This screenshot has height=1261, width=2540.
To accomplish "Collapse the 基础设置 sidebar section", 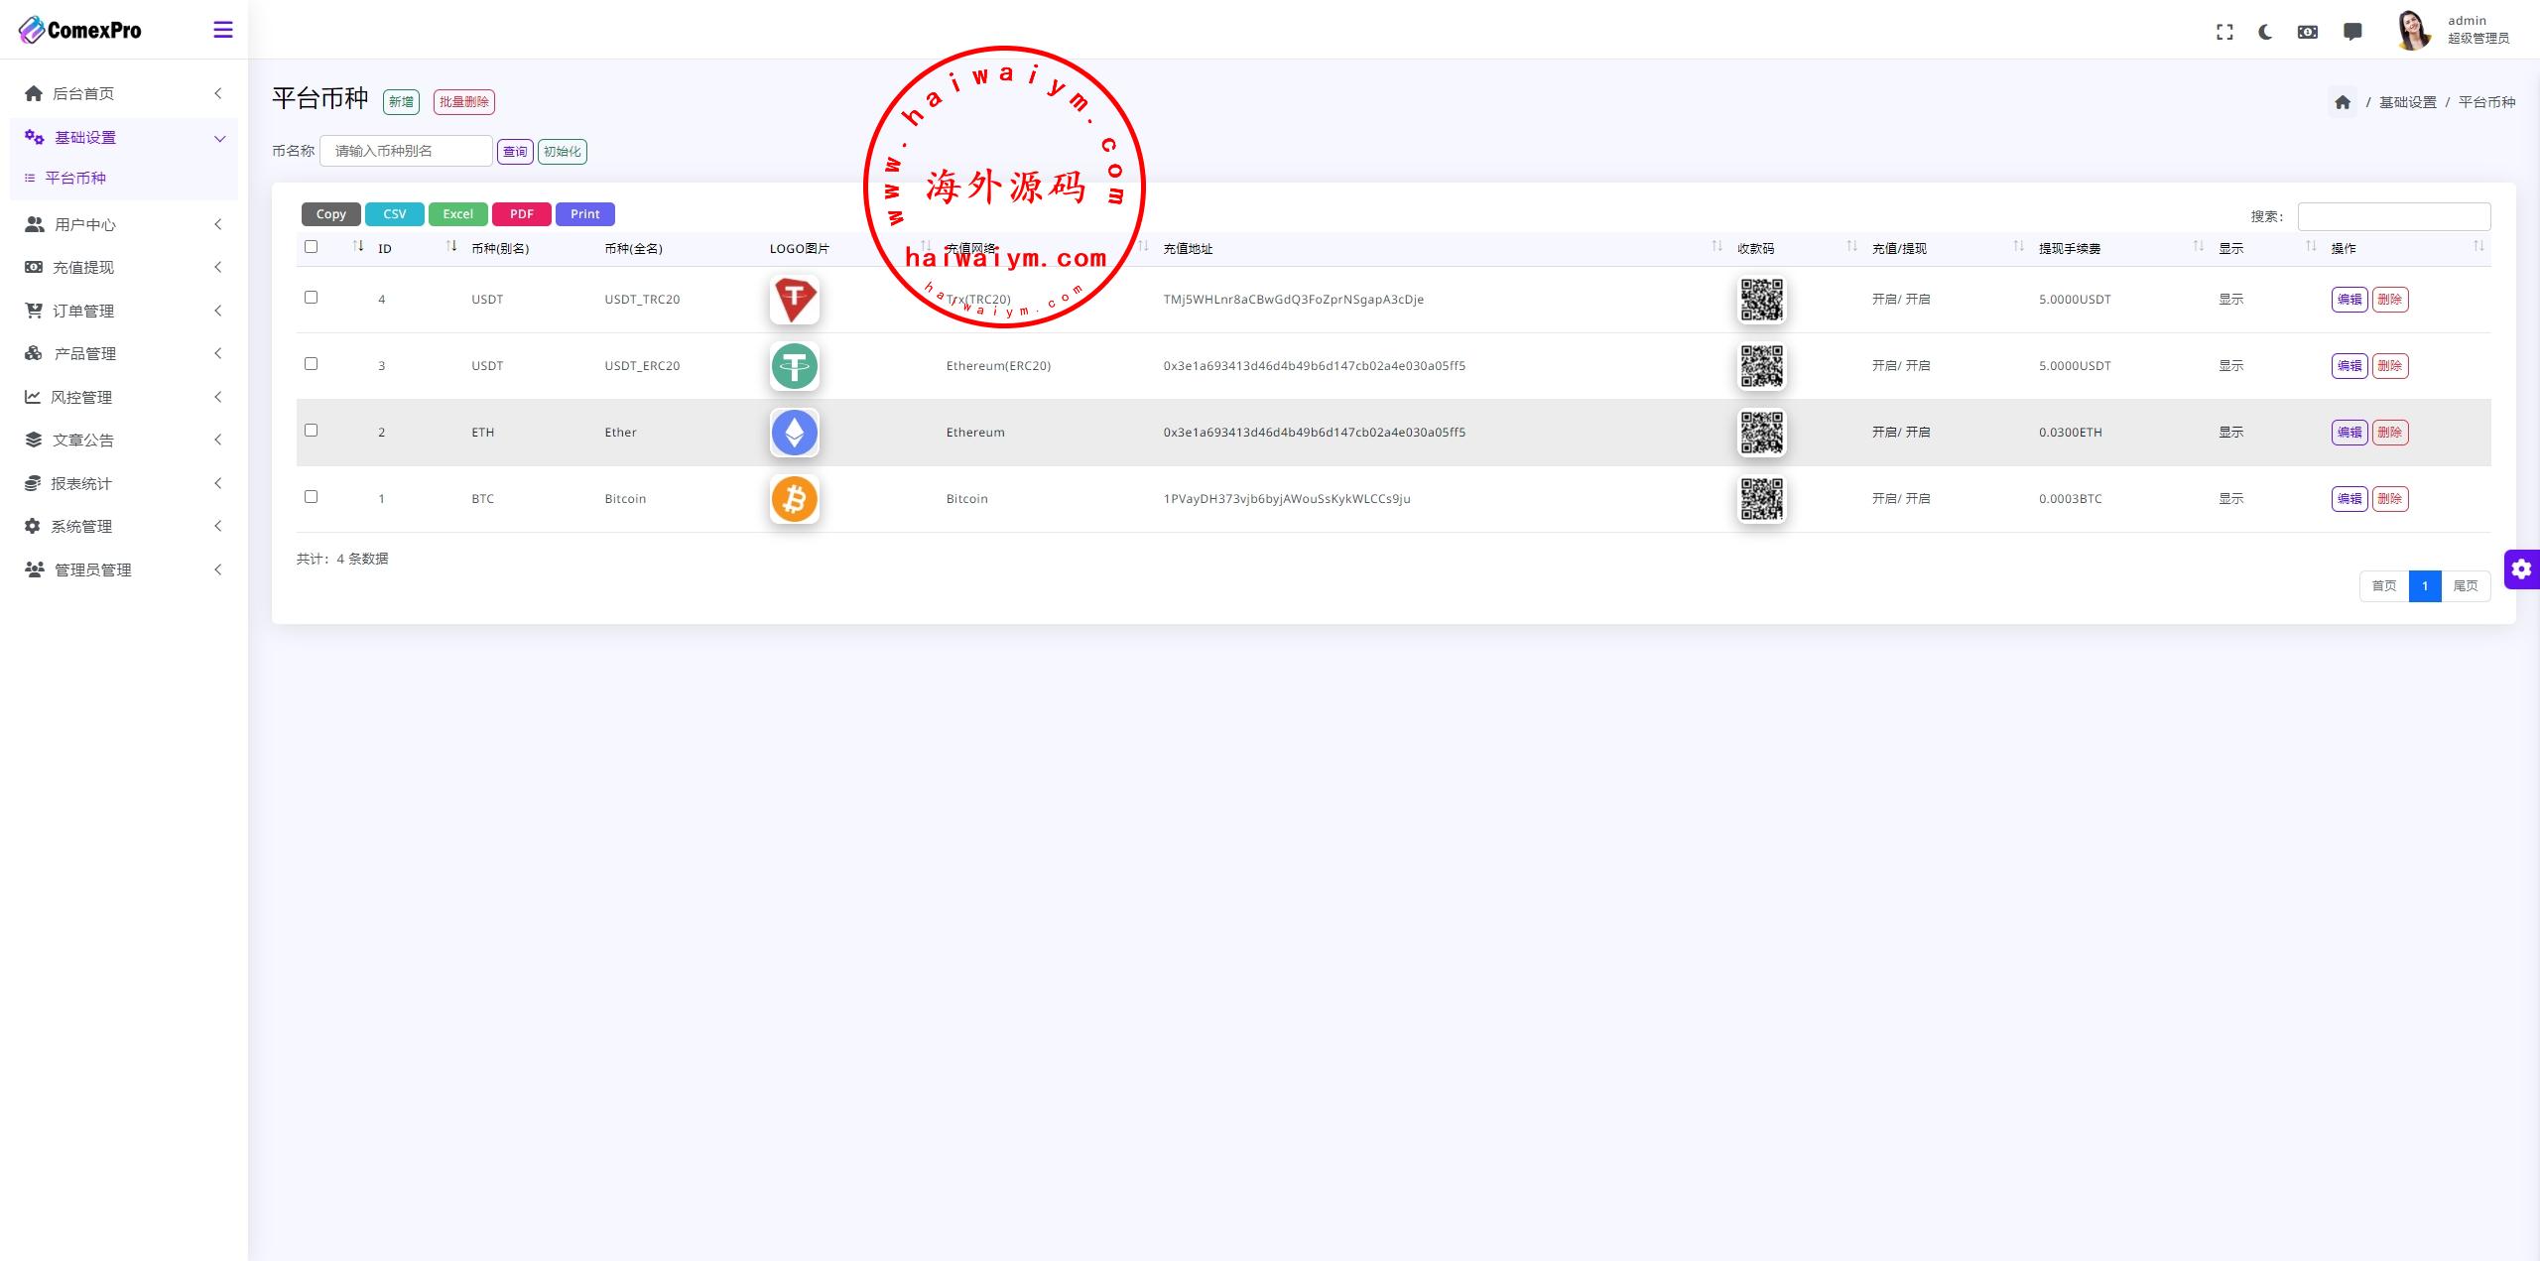I will pos(85,138).
